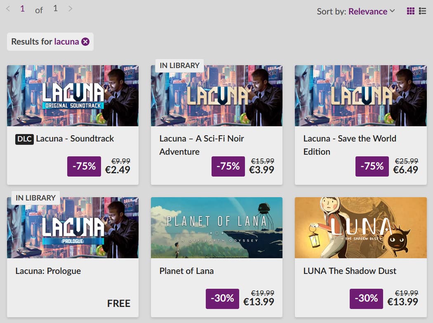Click the -30% discount on Planet of Lana
Image resolution: width=433 pixels, height=323 pixels.
222,299
